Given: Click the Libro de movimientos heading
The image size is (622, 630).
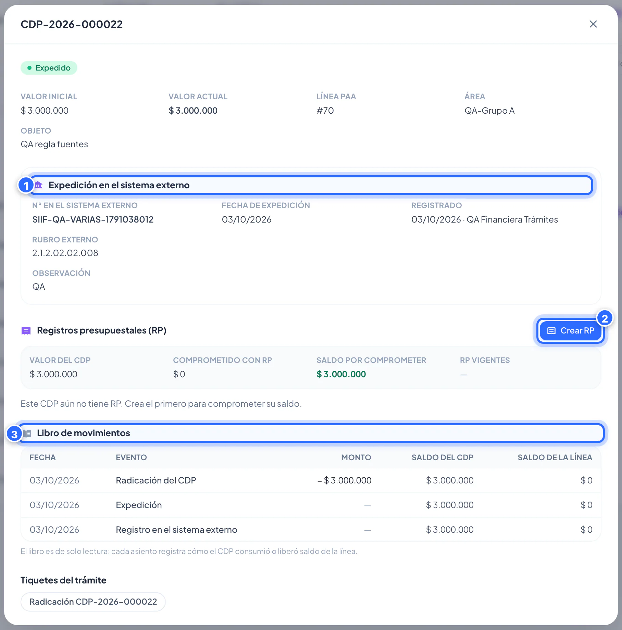Looking at the screenshot, I should click(84, 433).
